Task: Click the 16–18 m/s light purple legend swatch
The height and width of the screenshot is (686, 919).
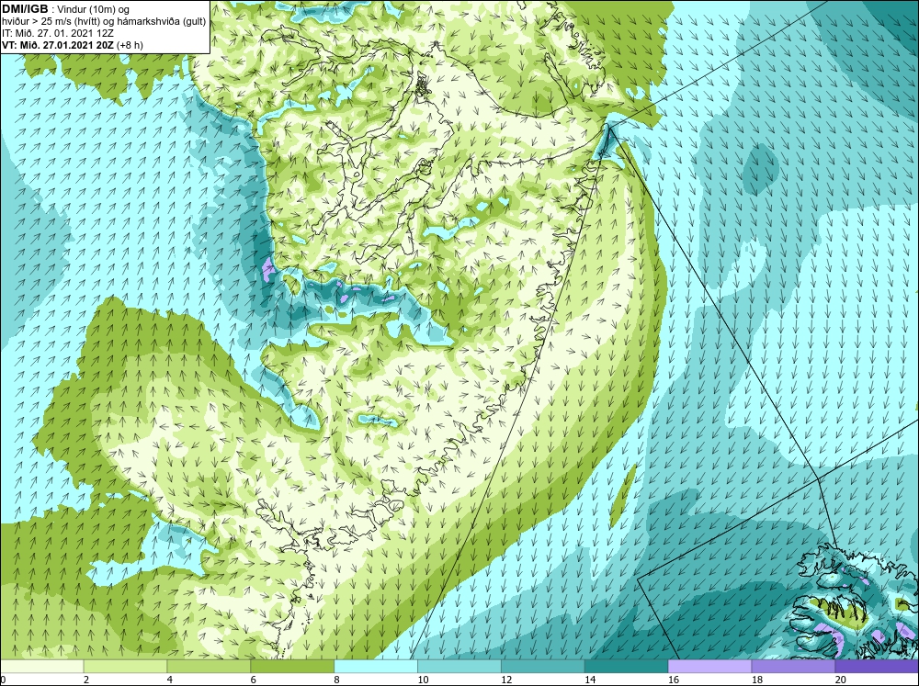Action: pos(709,666)
